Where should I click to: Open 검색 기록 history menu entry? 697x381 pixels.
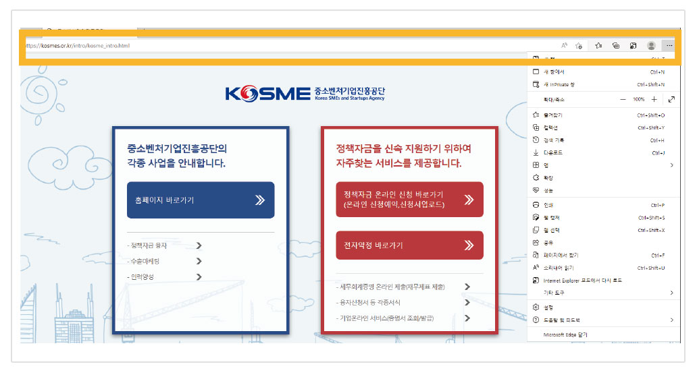pyautogui.click(x=604, y=140)
